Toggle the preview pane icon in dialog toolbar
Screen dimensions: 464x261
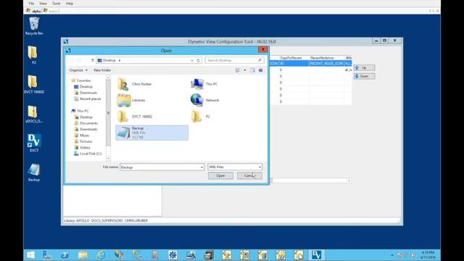252,70
